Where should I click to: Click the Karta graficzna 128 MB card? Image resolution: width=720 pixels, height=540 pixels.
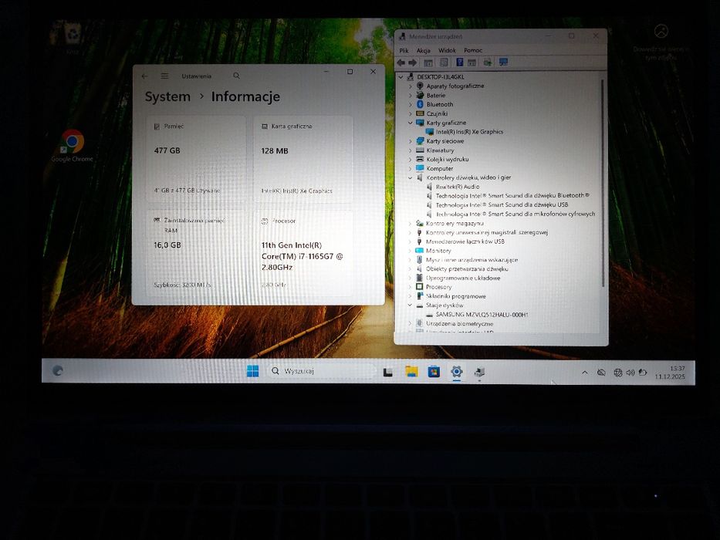303,158
